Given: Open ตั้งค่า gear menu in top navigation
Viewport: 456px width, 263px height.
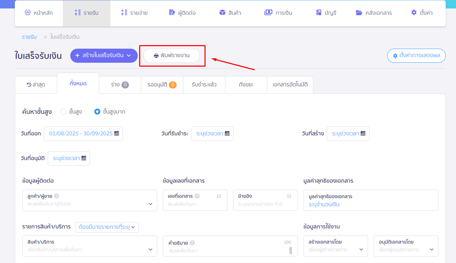Looking at the screenshot, I should [422, 13].
